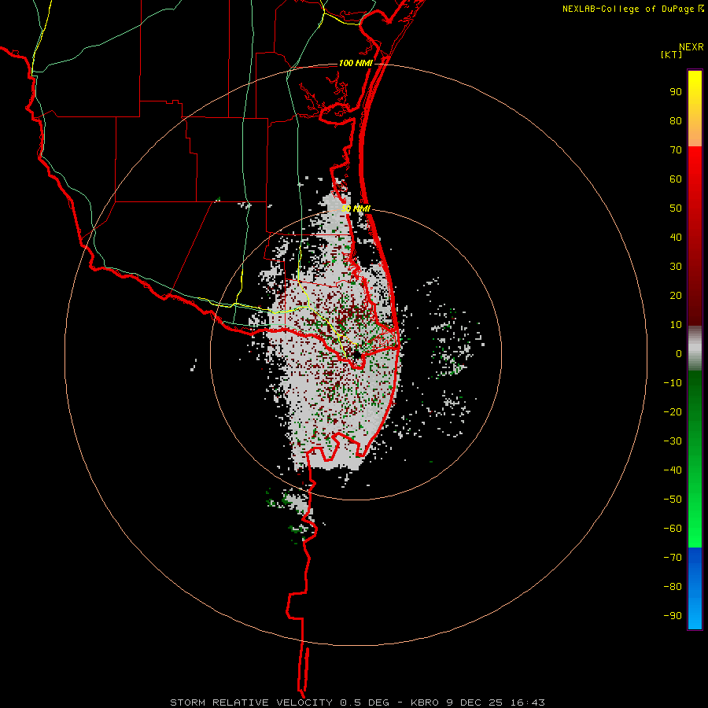708x708 pixels.
Task: Click the 10 value on velocity scale
Action: (x=676, y=325)
